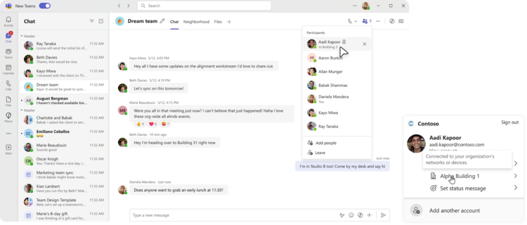This screenshot has width=527, height=225.
Task: Open call options dropdown arrow
Action: pos(356,22)
